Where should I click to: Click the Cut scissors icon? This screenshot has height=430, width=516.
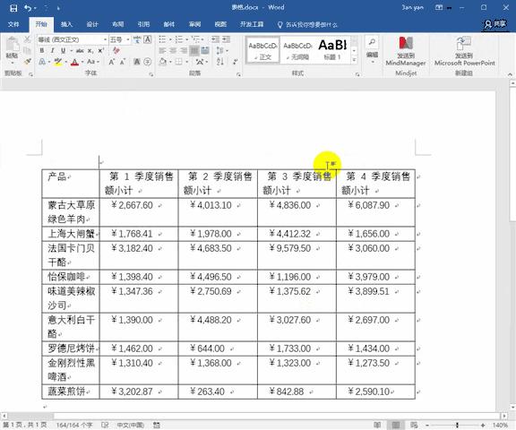point(27,39)
